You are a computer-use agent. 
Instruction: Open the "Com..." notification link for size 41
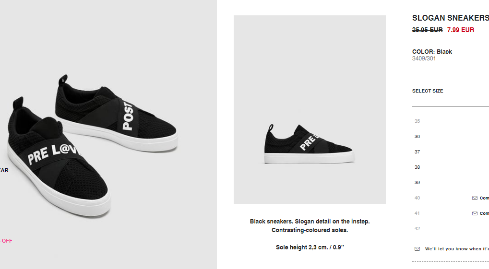coord(484,213)
